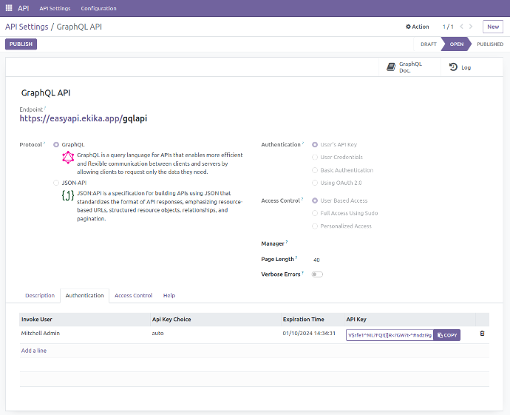Switch to the Description tab
The width and height of the screenshot is (510, 415).
tap(40, 295)
